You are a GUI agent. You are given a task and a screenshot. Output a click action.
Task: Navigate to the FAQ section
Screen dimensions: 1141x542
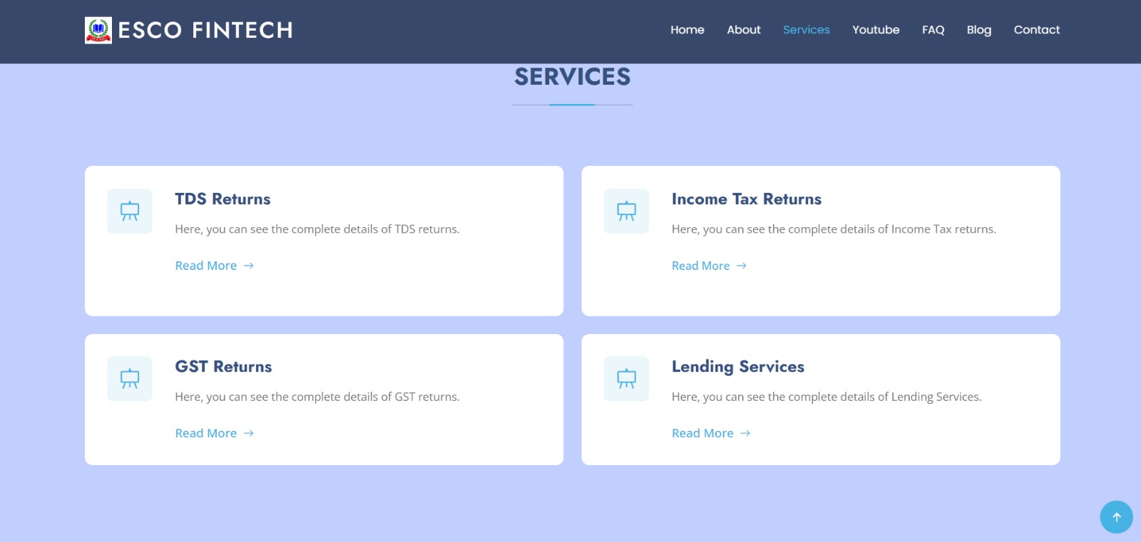pyautogui.click(x=933, y=30)
